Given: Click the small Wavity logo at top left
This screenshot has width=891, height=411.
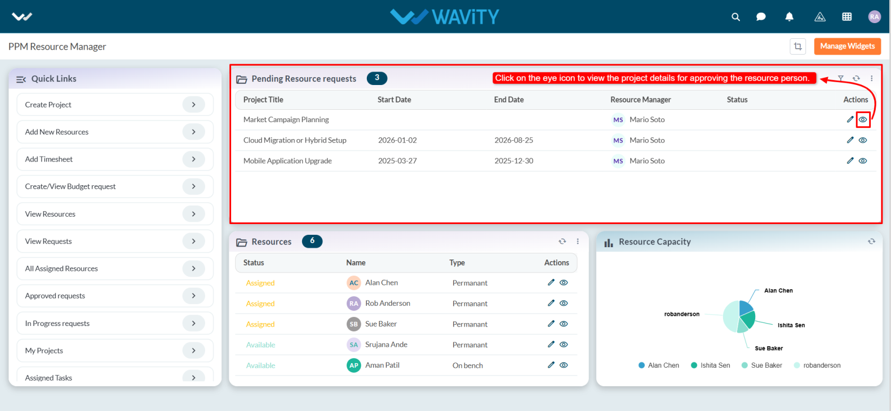Looking at the screenshot, I should point(22,17).
